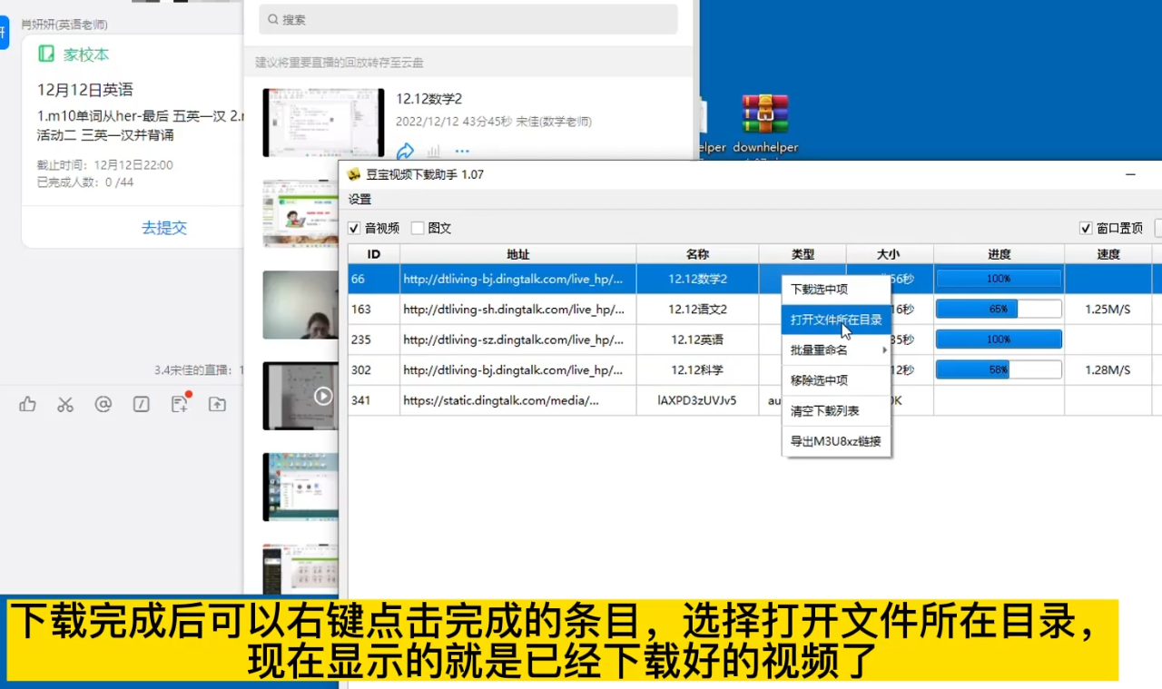Sort by the ID column header
Screen dimensions: 1162x689
pos(374,254)
